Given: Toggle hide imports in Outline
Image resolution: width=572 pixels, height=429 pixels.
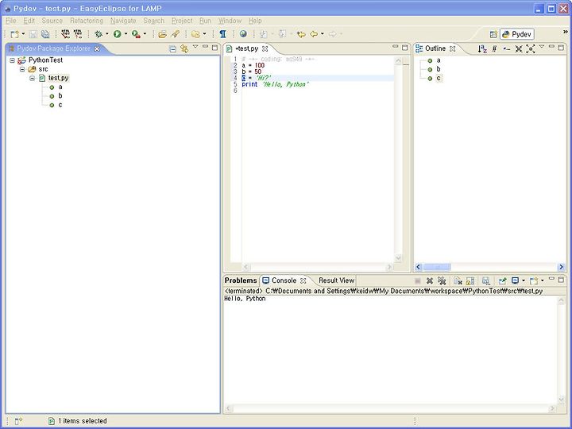Looking at the screenshot, I should tap(506, 48).
